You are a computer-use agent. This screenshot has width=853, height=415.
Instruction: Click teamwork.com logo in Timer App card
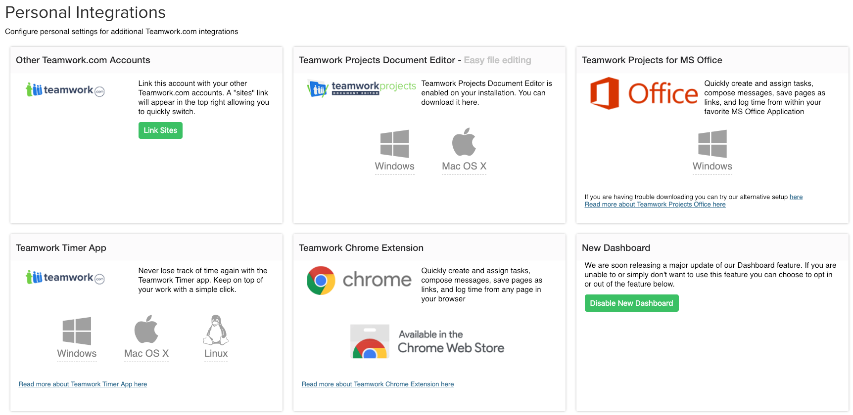pos(65,278)
